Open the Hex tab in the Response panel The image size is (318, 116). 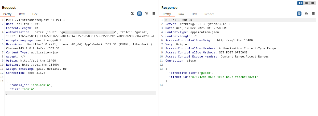[x=194, y=14]
